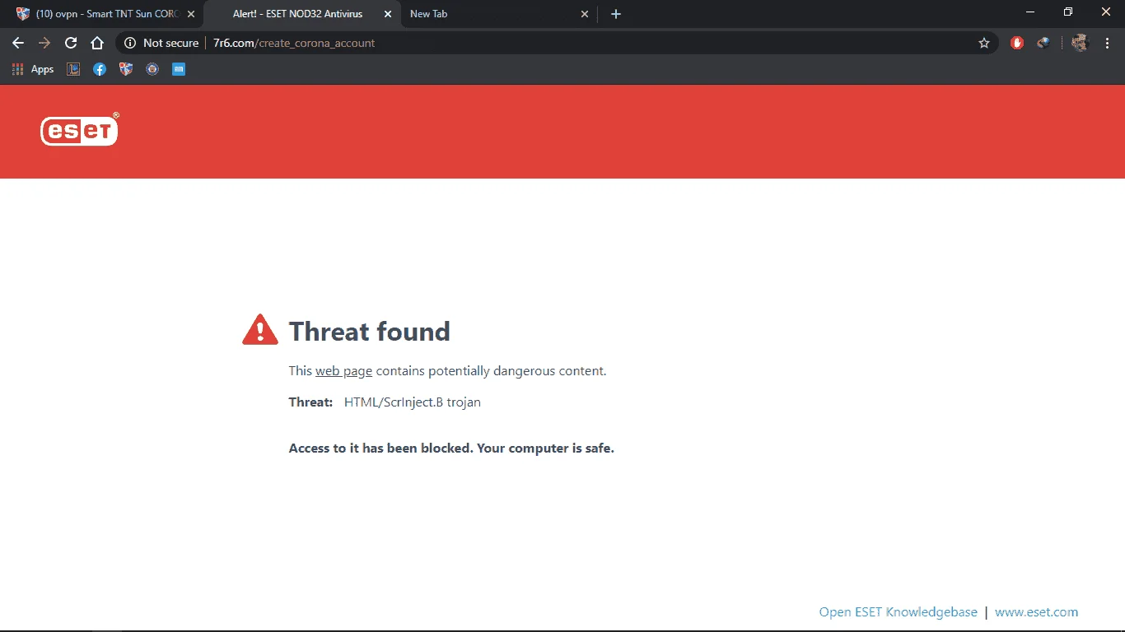
Task: Minimize the Chrome window
Action: pos(1029,12)
